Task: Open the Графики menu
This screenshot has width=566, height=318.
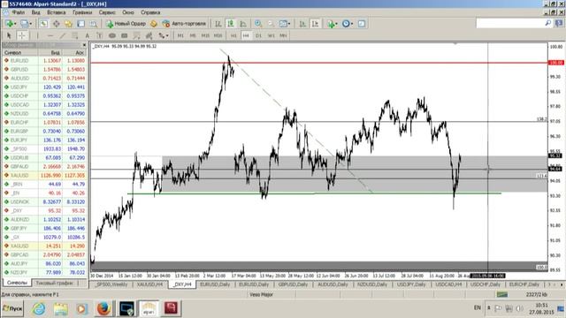Action: (x=82, y=12)
